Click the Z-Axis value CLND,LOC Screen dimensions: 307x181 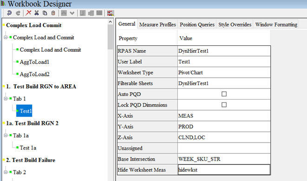coord(224,137)
